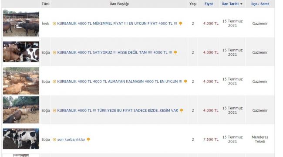283x157 pixels.
Task: Click sun icon before MÜKEMMEL FİYAT listing
Action: [54, 24]
